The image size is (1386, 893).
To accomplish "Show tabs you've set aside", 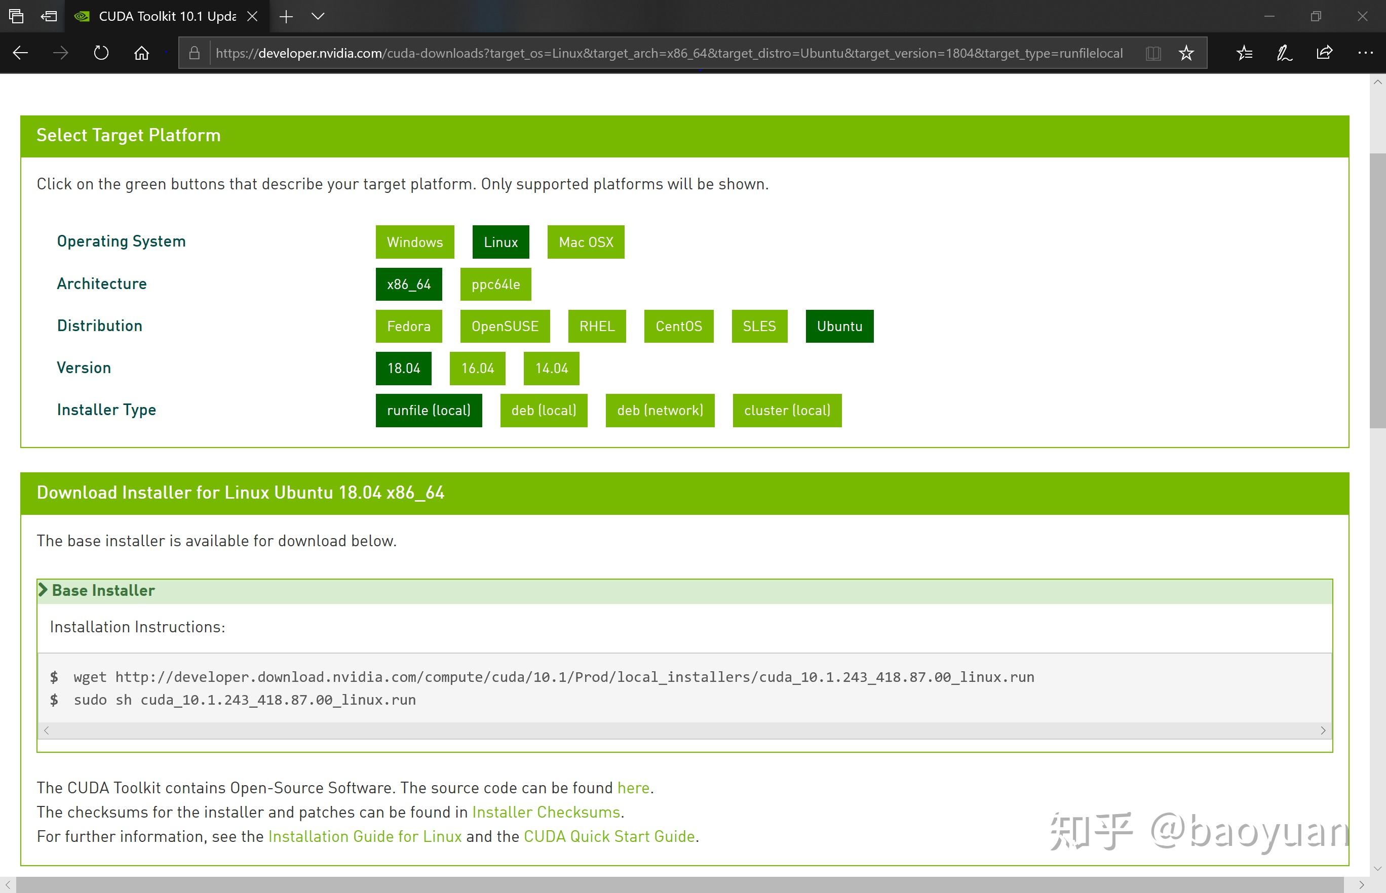I will click(x=16, y=16).
